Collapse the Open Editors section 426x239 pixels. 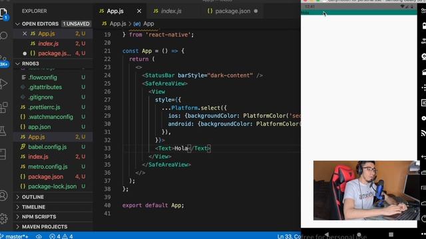click(x=40, y=24)
